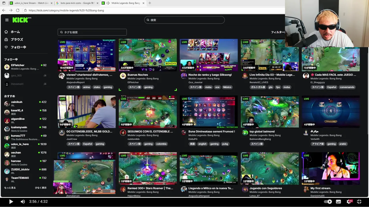The height and width of the screenshot is (207, 369).
Task: Click the oce tag under Oce_Joestar
Action: (x=217, y=87)
